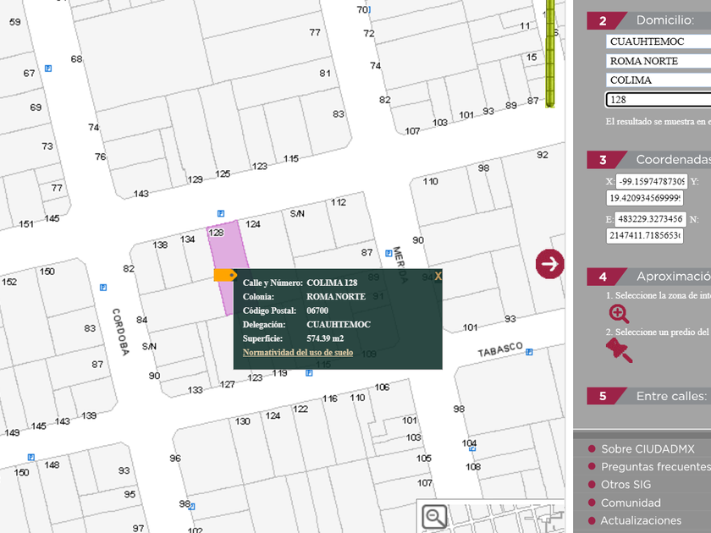Screen dimensions: 711x533
Task: Expand the Entre calles section
Action: (669, 396)
